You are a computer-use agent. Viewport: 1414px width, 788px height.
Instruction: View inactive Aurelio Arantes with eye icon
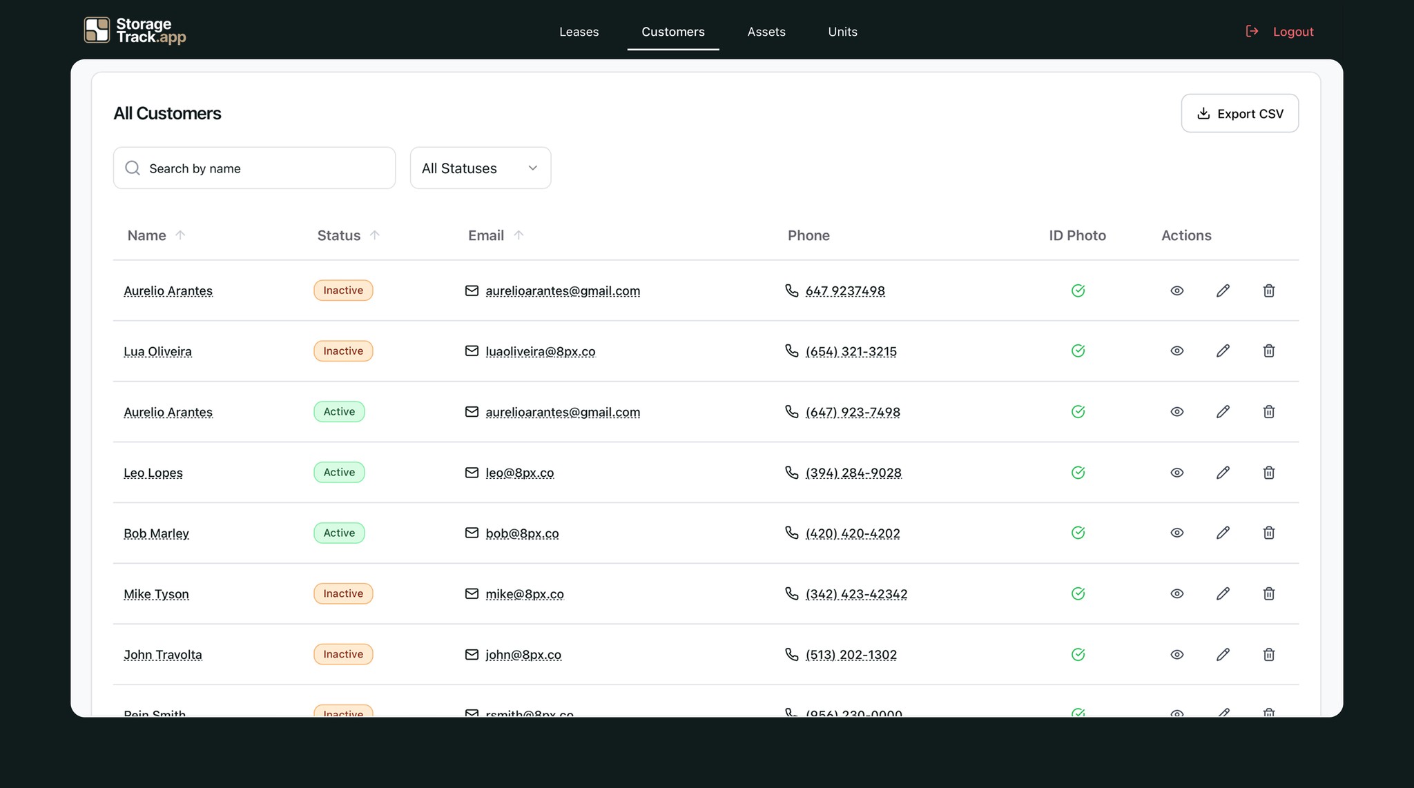click(1177, 290)
